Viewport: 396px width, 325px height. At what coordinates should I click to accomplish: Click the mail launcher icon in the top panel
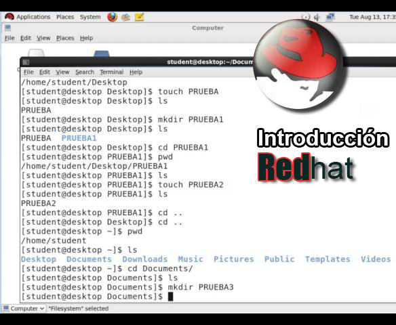125,17
